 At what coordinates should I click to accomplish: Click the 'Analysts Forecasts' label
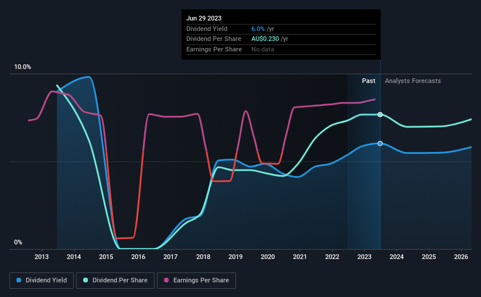[412, 81]
